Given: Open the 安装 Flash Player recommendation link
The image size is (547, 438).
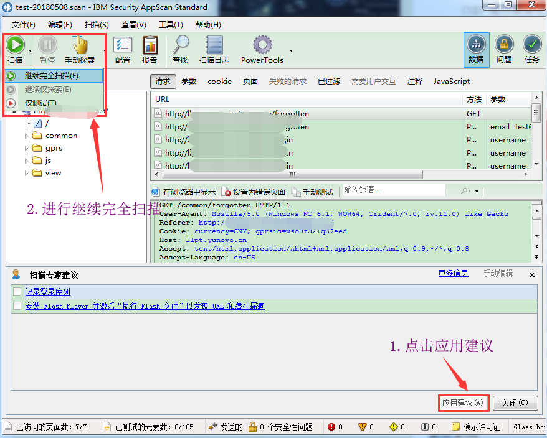Looking at the screenshot, I should pyautogui.click(x=145, y=306).
